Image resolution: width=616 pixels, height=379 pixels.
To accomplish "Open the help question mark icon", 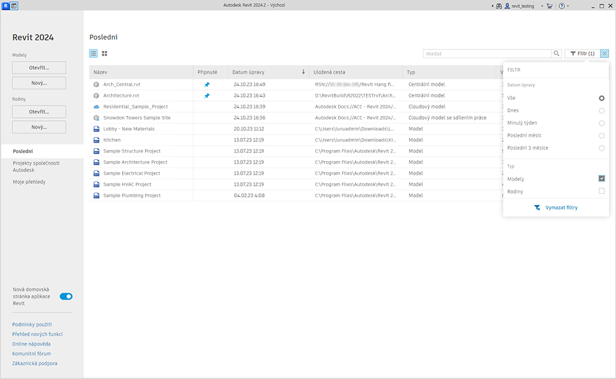I will (x=562, y=6).
